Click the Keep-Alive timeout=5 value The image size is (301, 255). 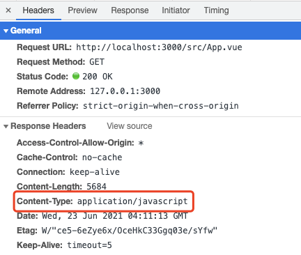(89, 245)
